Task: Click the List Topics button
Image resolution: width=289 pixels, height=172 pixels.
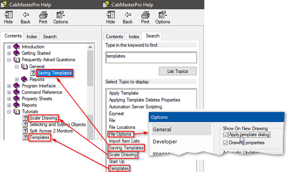Action: point(178,71)
